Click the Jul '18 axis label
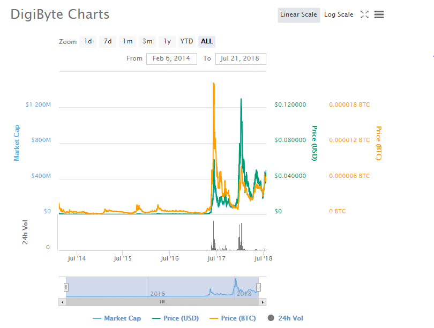Viewport: 434px width, 328px height. [x=263, y=258]
